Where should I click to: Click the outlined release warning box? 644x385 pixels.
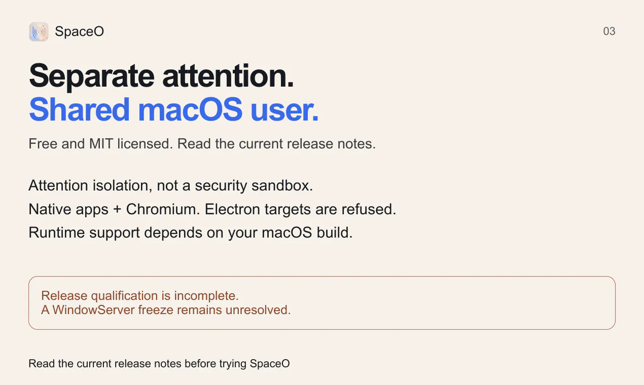(x=322, y=303)
